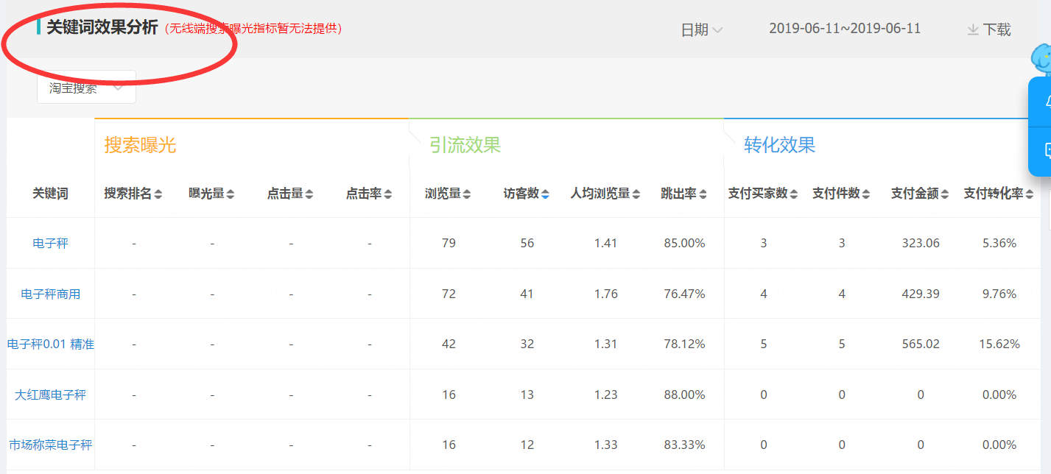Click the 下载 download button

coord(988,29)
